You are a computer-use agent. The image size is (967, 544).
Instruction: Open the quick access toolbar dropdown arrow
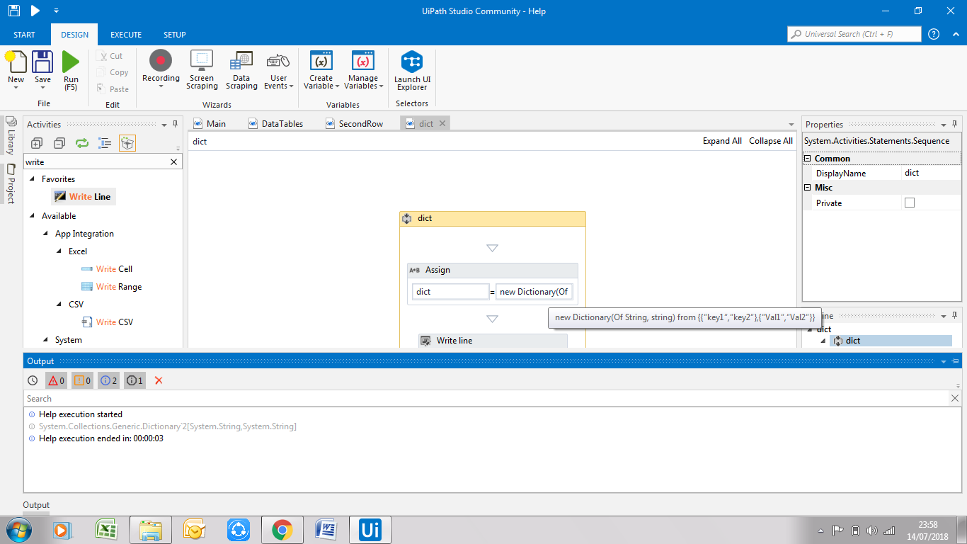(56, 11)
